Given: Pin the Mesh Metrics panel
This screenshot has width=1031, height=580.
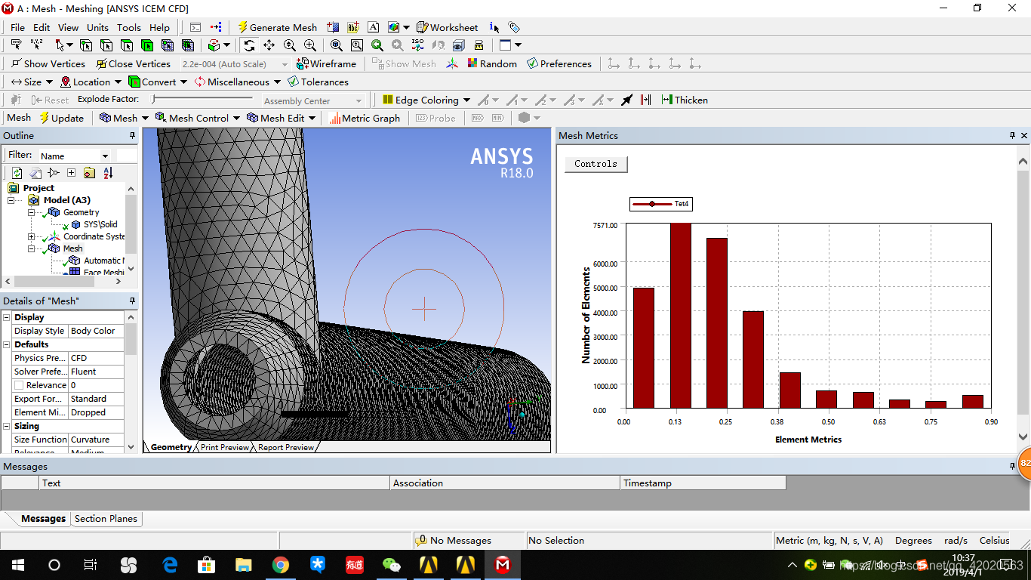Looking at the screenshot, I should tap(1012, 135).
